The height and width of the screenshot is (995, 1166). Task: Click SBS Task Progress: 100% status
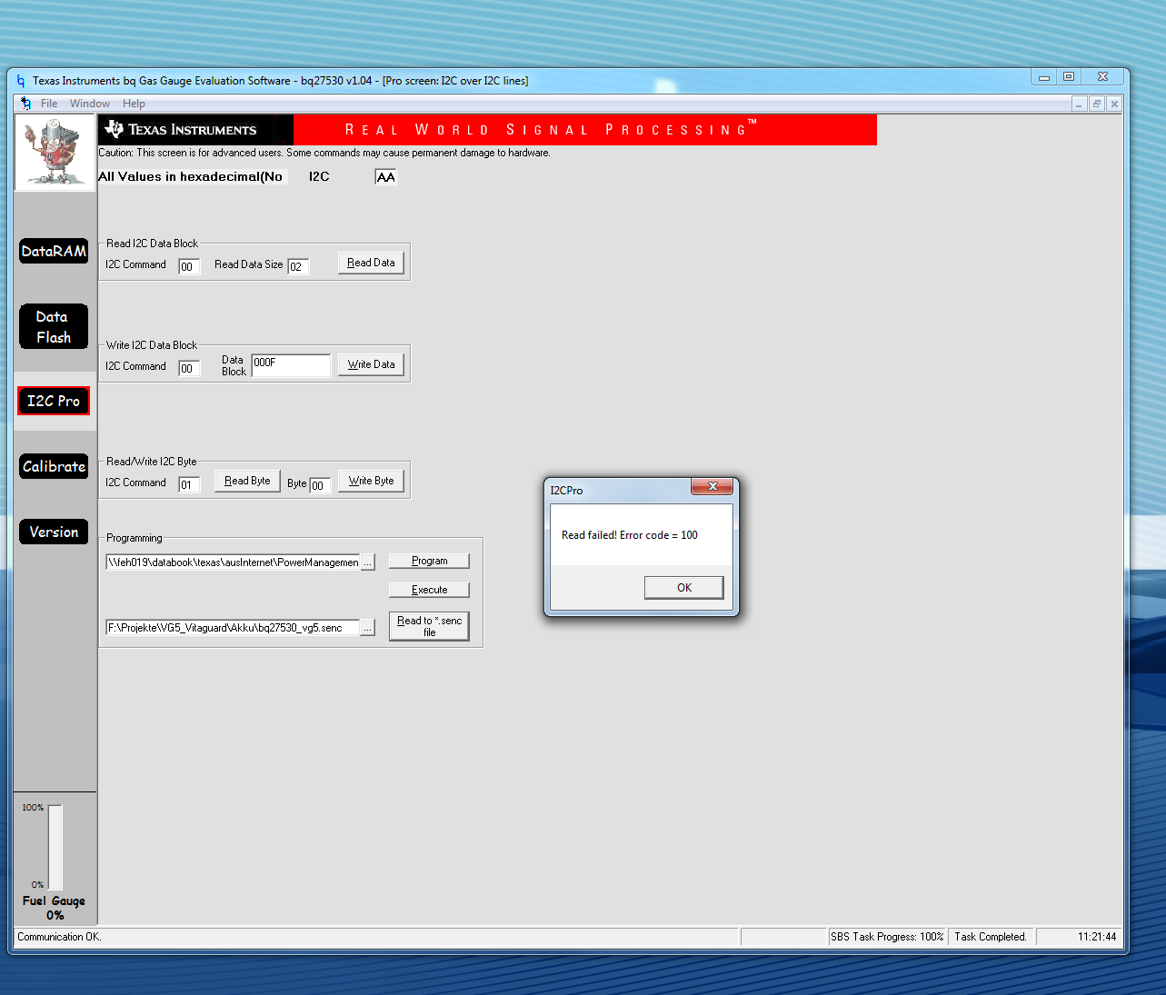887,937
